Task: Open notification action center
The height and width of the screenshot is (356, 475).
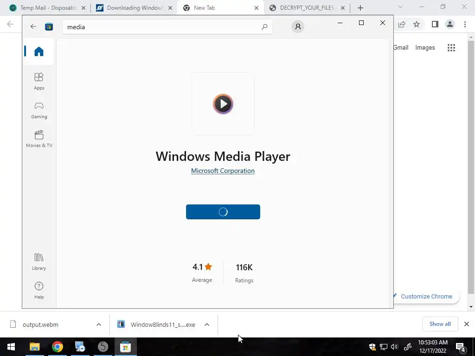Action: (461, 347)
